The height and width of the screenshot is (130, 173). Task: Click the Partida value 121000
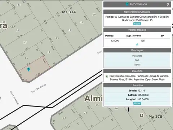coord(115,41)
